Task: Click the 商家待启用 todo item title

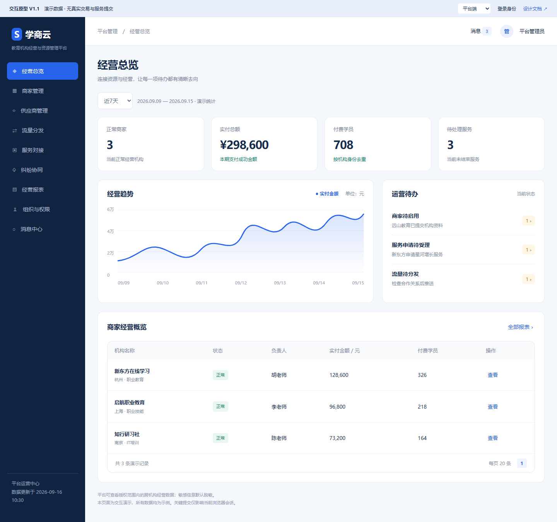Action: pos(405,216)
